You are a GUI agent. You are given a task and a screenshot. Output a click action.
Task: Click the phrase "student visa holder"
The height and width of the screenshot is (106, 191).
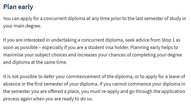[x=108, y=47]
